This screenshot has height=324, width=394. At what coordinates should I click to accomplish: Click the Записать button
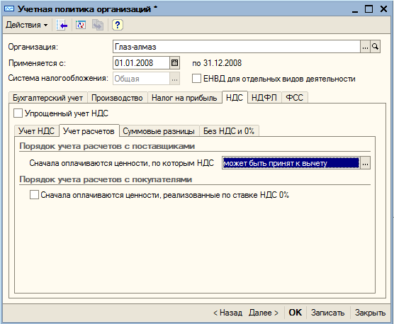coord(327,313)
